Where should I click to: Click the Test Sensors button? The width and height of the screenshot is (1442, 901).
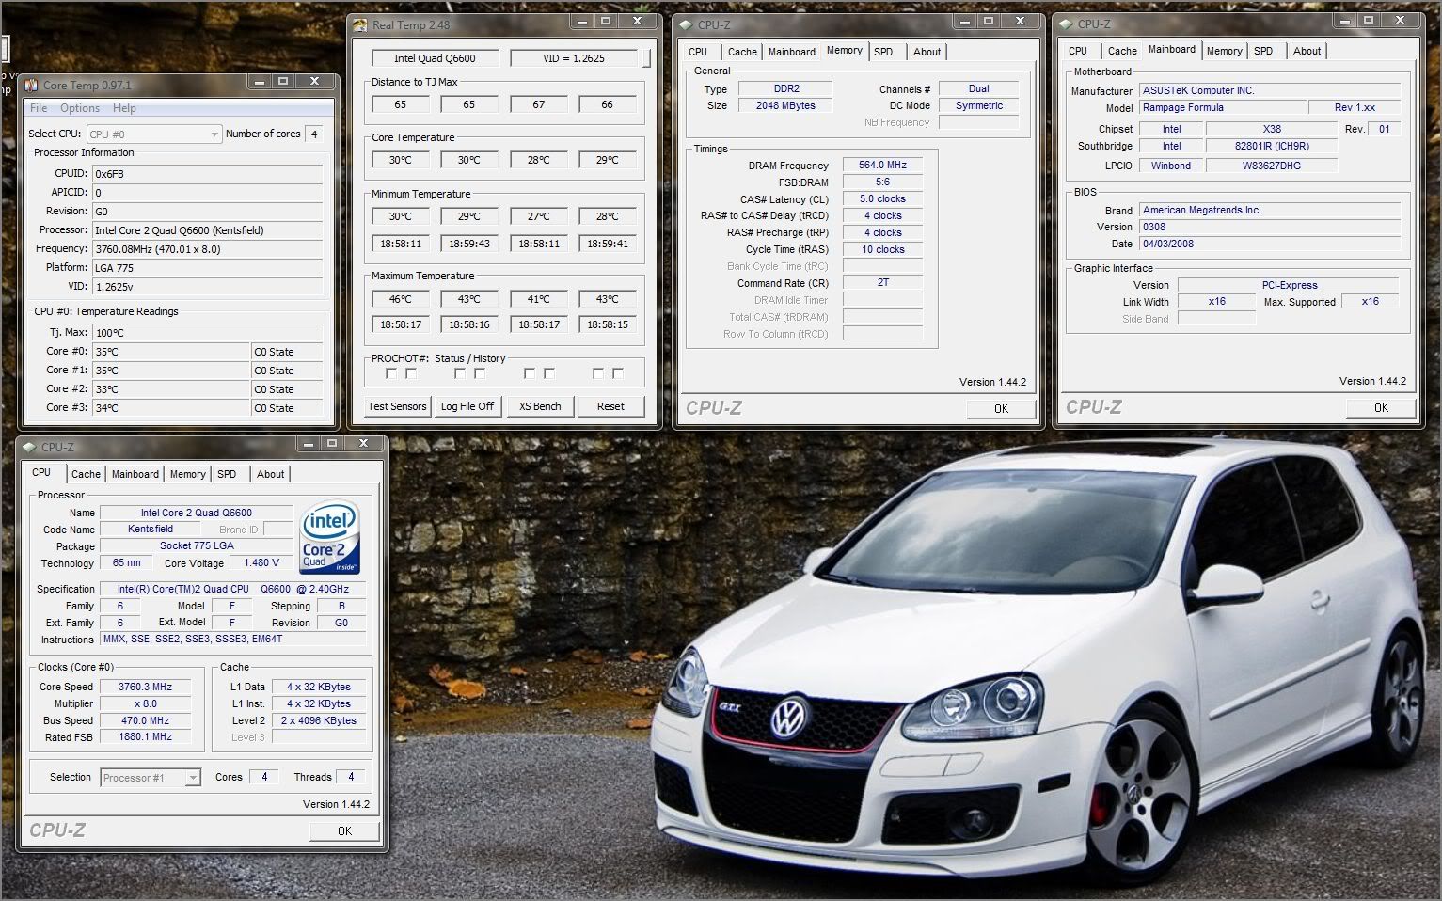click(x=397, y=406)
